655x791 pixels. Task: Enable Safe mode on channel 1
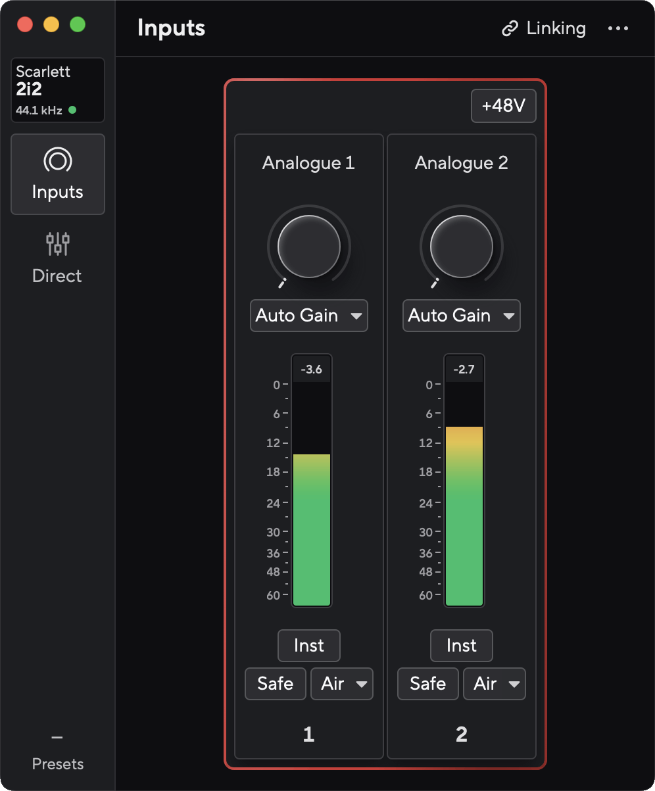coord(276,684)
